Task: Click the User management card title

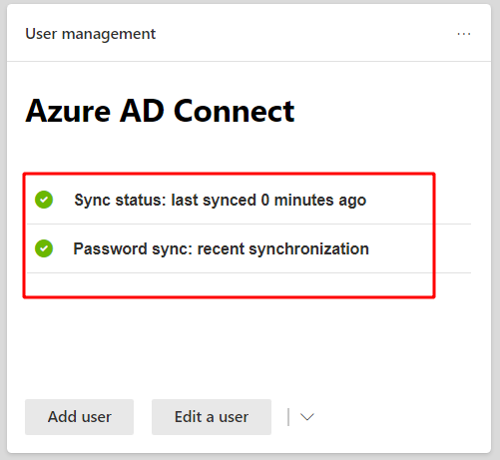Action: click(x=91, y=34)
